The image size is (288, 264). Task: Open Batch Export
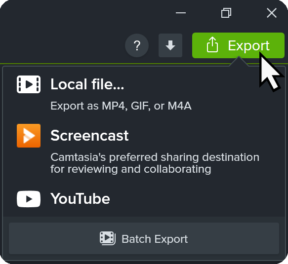(x=144, y=238)
